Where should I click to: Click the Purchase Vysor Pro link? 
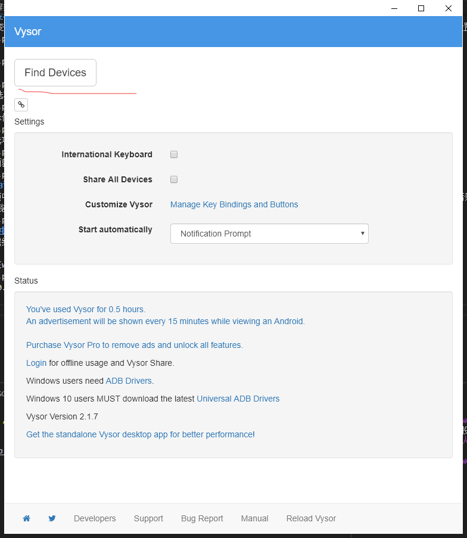tap(134, 345)
